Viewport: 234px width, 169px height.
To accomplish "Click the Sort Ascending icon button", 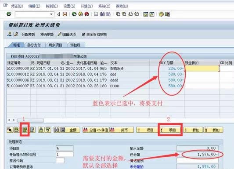I will 41,130.
